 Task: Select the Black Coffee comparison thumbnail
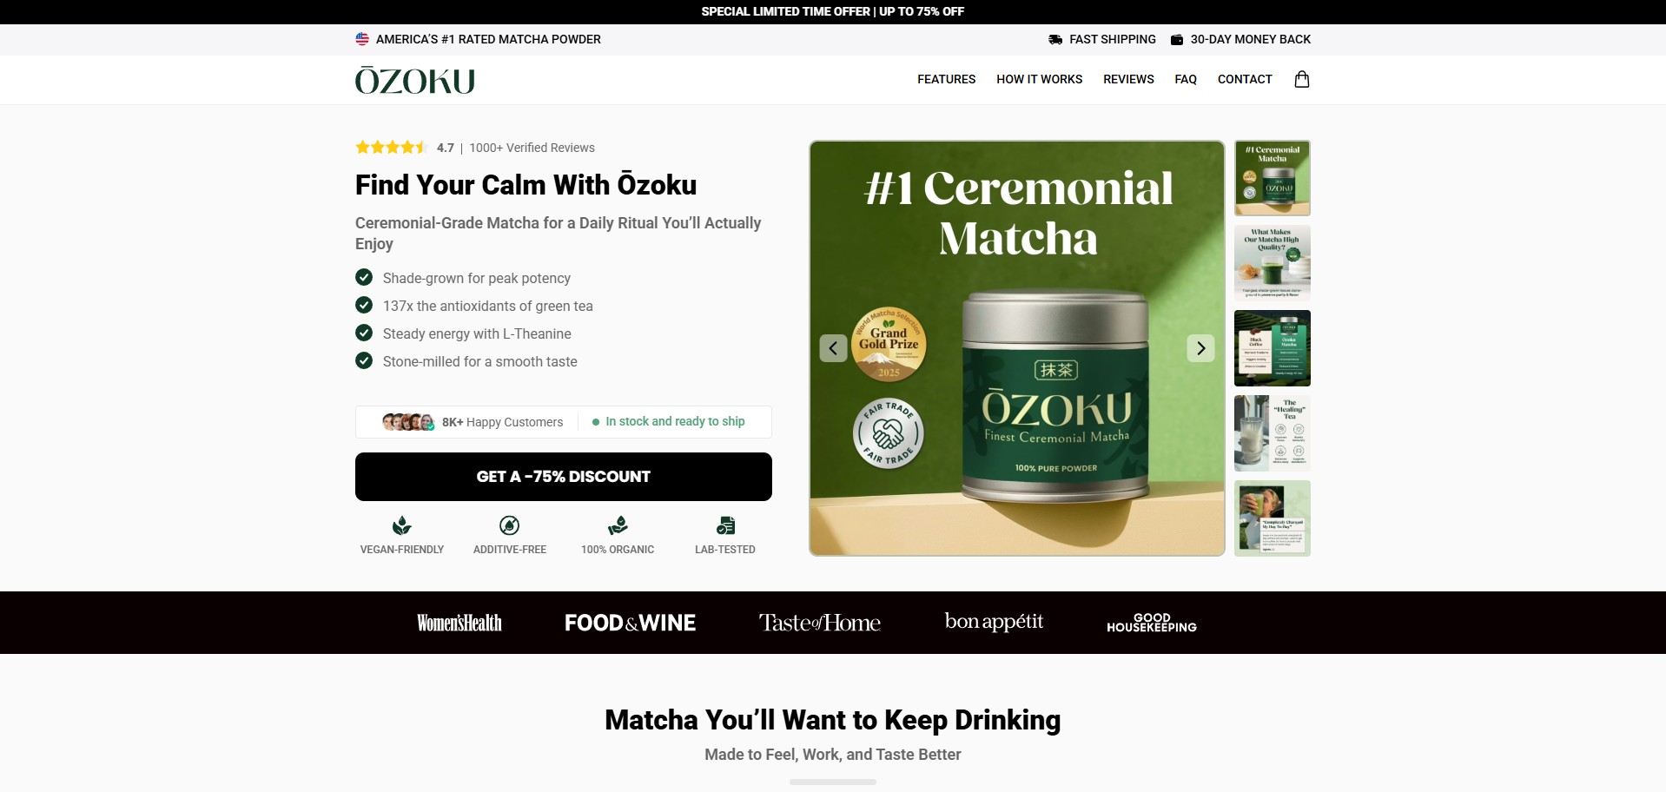click(x=1272, y=348)
